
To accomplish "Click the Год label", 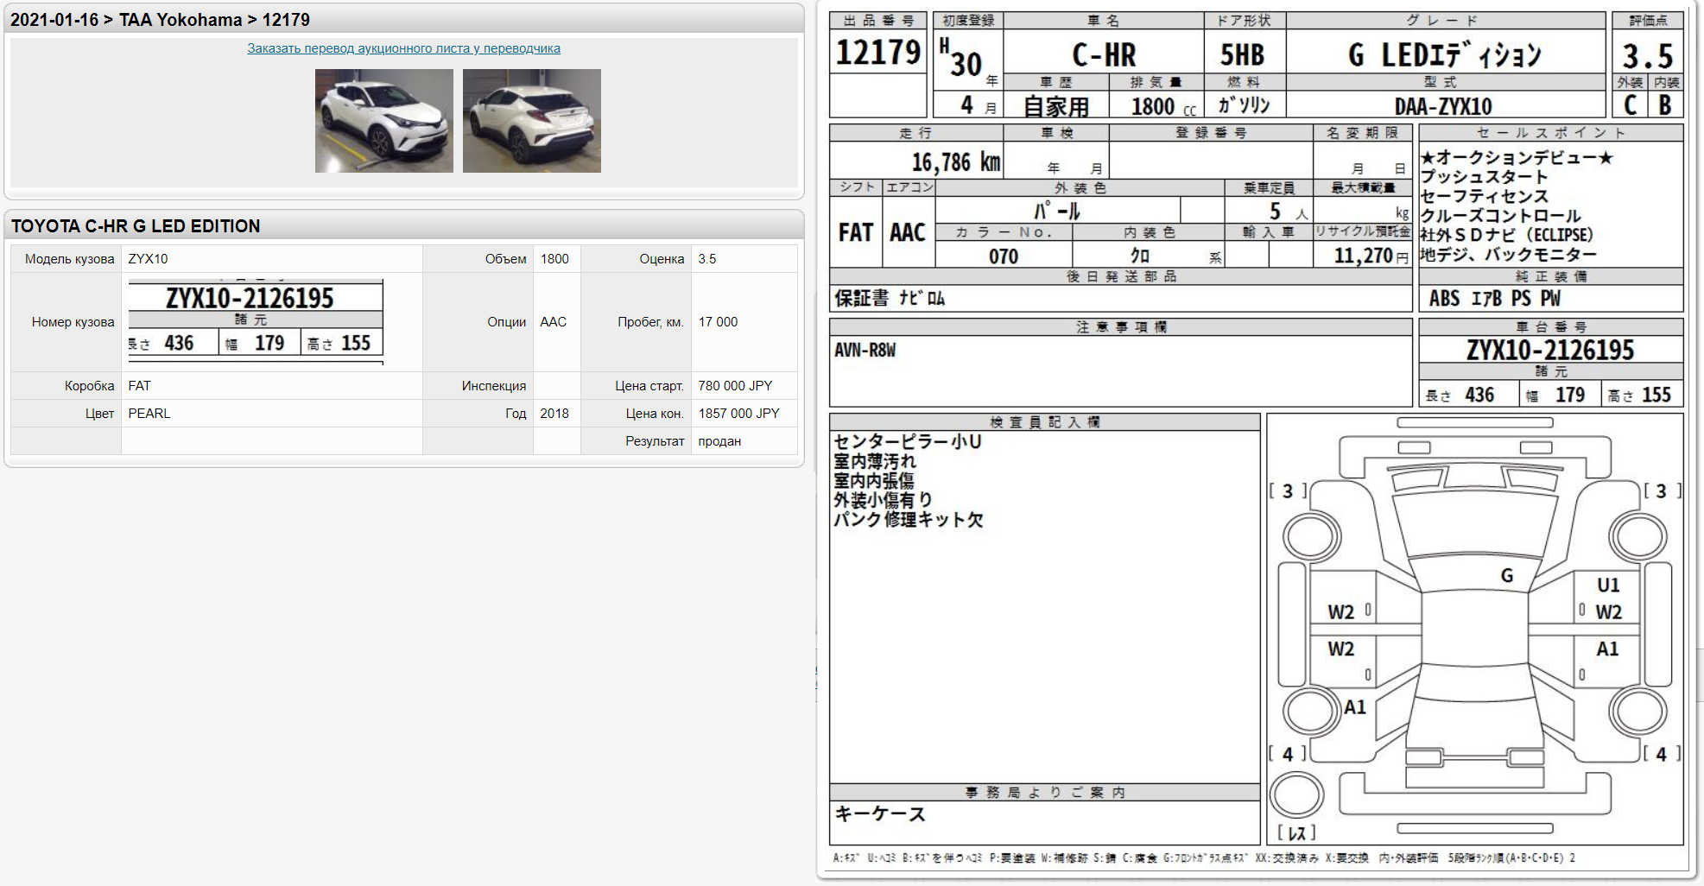I will 516,414.
